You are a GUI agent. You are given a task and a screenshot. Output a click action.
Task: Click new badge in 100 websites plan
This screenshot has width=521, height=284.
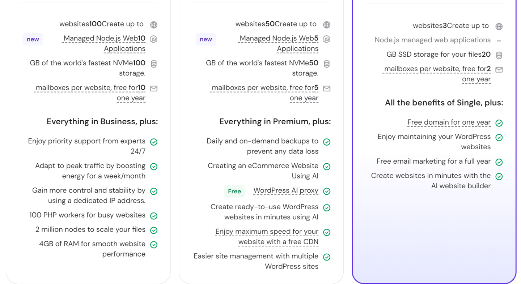pyautogui.click(x=33, y=39)
